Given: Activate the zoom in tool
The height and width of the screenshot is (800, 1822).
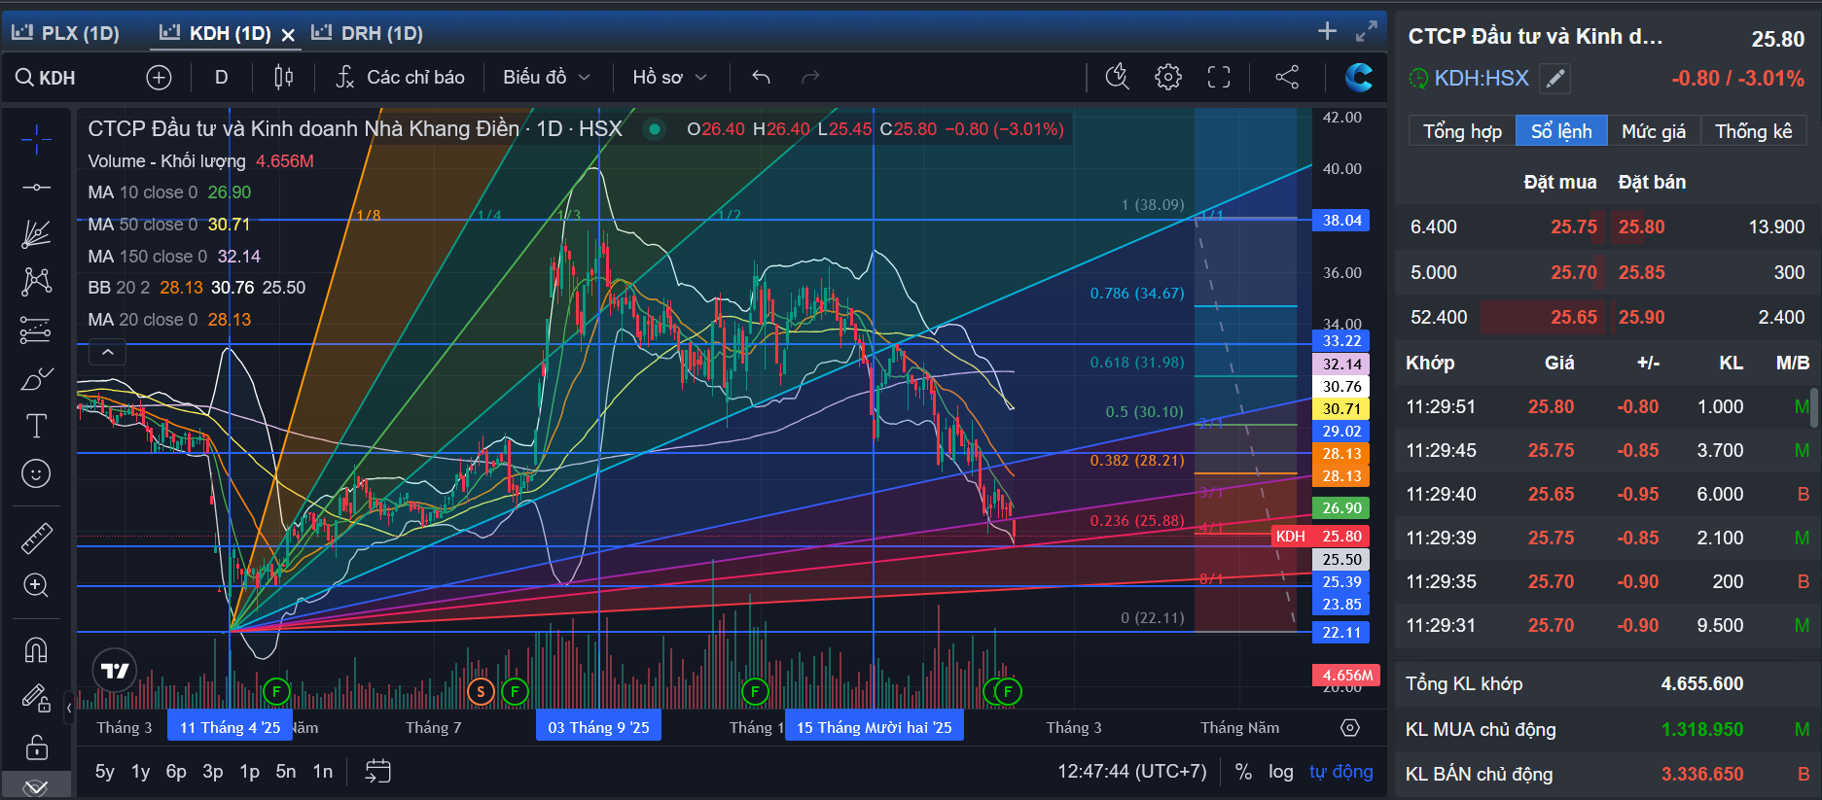Looking at the screenshot, I should (x=36, y=585).
